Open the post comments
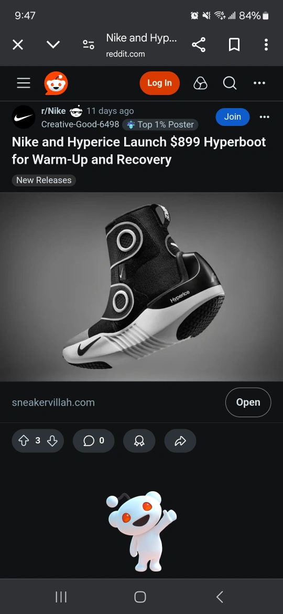Viewport: 283px width, 614px height. coord(93,441)
